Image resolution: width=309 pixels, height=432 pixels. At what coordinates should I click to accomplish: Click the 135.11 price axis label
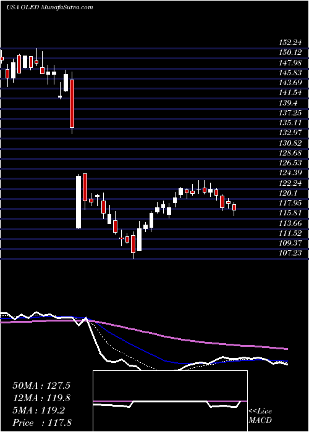(290, 123)
